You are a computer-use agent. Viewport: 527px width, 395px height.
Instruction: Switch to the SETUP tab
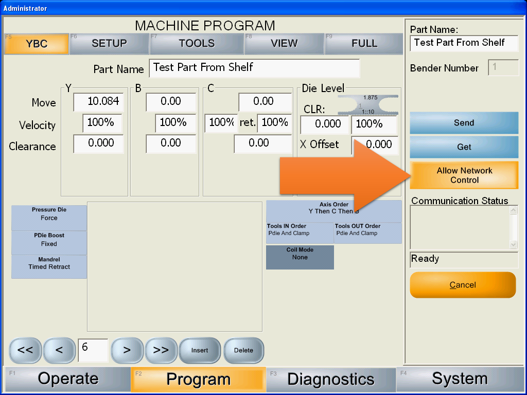pyautogui.click(x=109, y=44)
